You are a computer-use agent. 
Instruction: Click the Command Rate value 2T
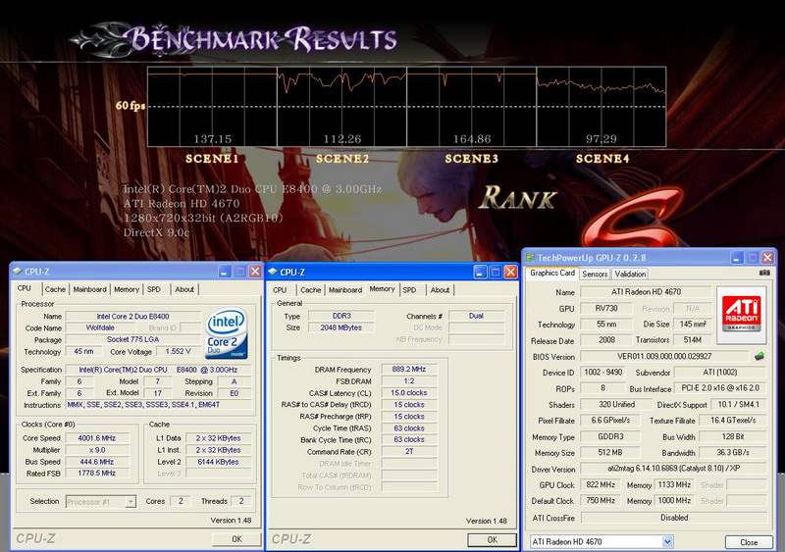click(409, 451)
